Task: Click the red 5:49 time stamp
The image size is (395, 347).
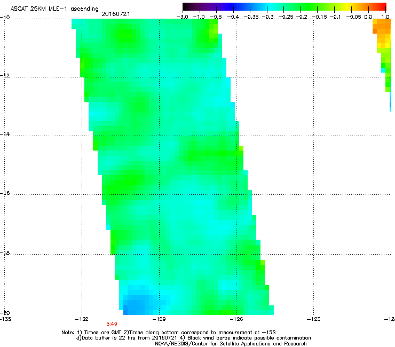Action: 112,324
